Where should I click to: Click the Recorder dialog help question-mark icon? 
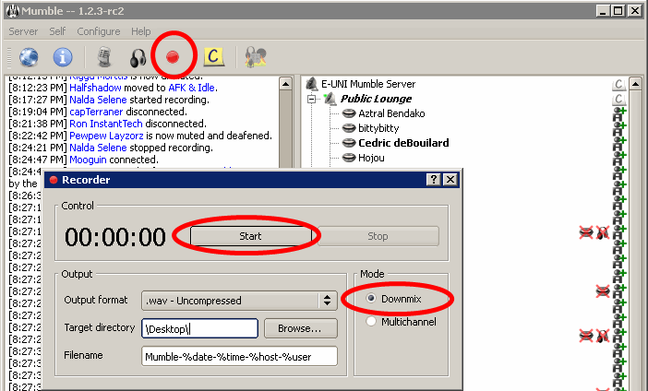[433, 180]
